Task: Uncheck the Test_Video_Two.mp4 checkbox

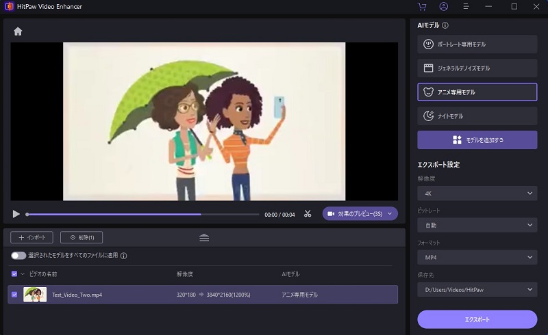Action: (x=14, y=295)
